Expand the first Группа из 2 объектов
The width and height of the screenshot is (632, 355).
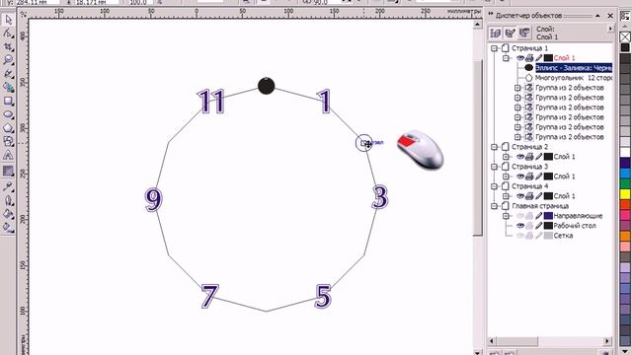[x=517, y=88]
